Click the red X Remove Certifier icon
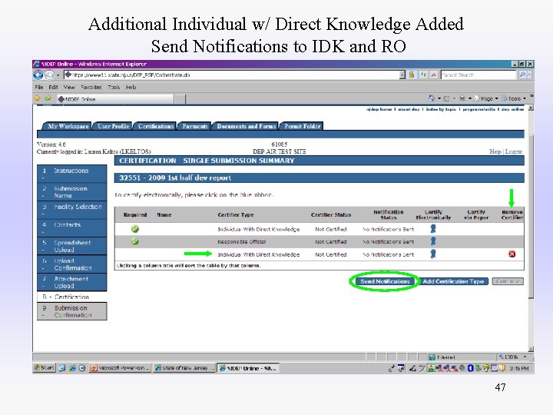Image resolution: width=553 pixels, height=415 pixels. point(512,254)
